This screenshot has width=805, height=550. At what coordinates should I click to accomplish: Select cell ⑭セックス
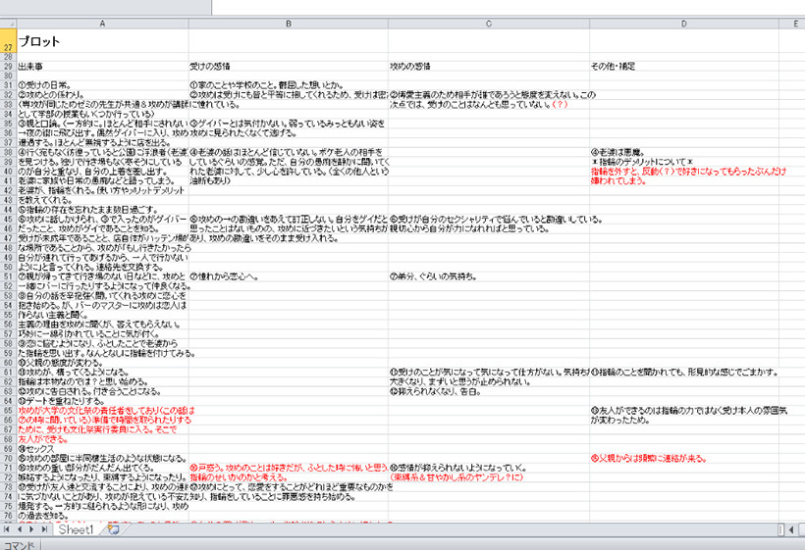coord(103,449)
